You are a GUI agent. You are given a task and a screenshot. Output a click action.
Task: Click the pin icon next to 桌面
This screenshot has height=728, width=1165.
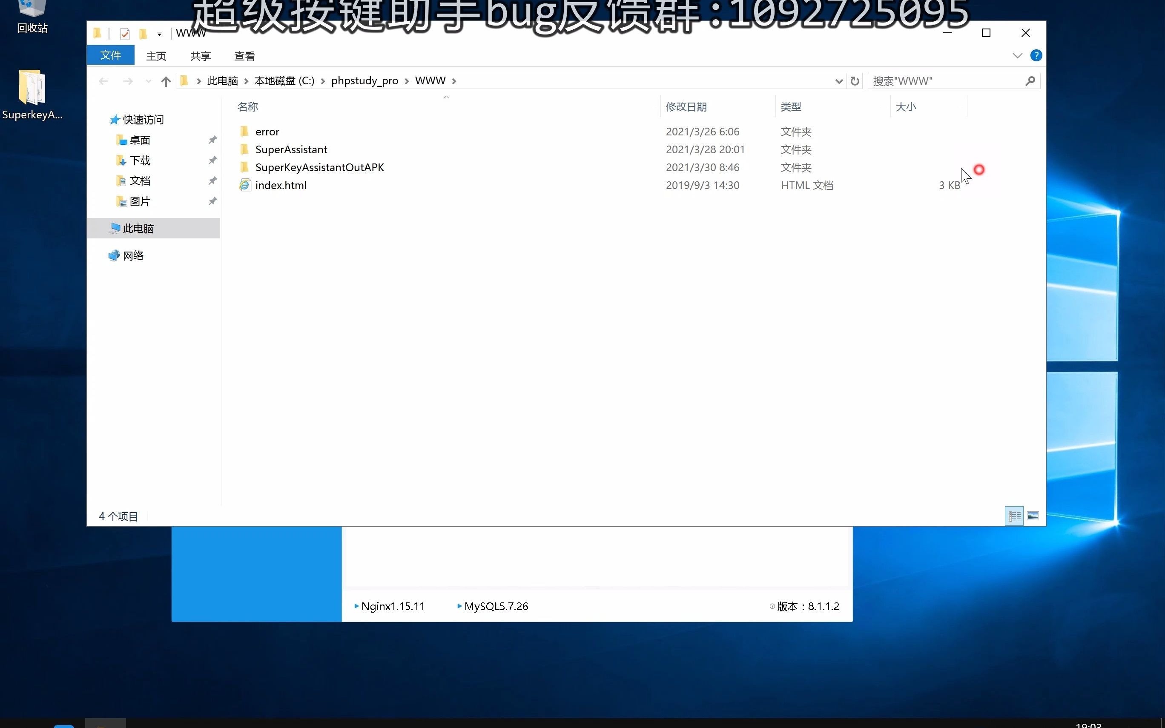tap(212, 140)
